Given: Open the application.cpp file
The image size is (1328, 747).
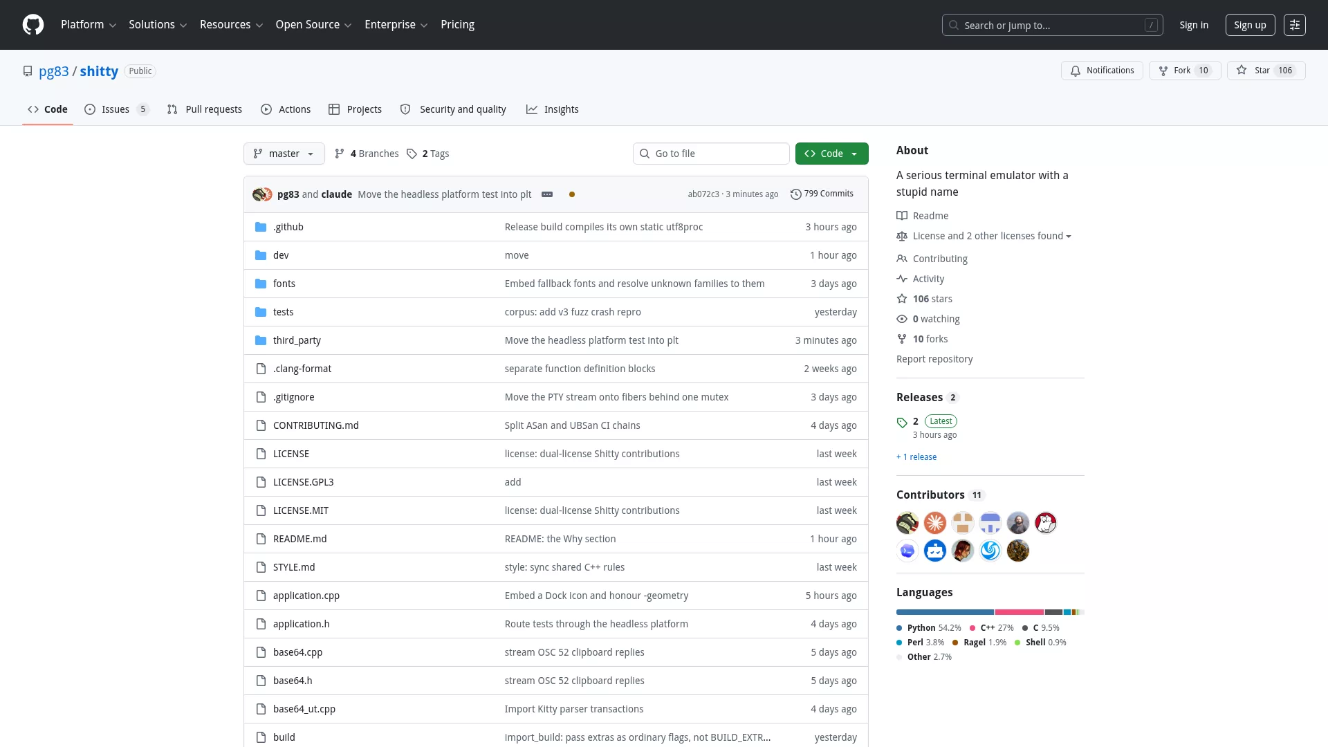Looking at the screenshot, I should (x=306, y=596).
